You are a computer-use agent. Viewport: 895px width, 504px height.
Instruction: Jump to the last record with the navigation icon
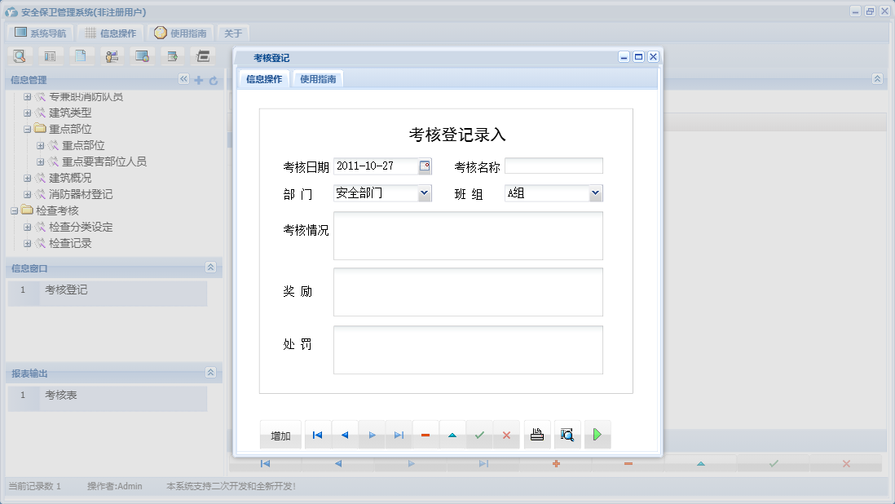[399, 435]
